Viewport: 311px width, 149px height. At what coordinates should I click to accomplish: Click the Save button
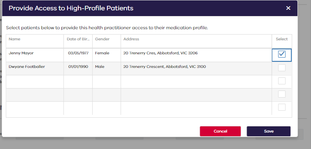coord(269,131)
